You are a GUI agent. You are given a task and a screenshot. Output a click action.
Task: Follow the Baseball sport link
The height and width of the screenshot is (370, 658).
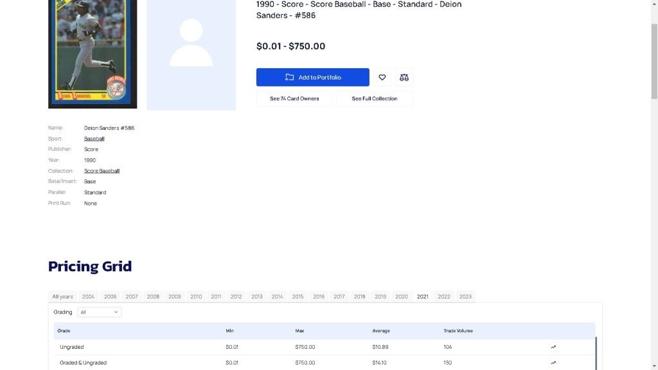[x=94, y=139]
